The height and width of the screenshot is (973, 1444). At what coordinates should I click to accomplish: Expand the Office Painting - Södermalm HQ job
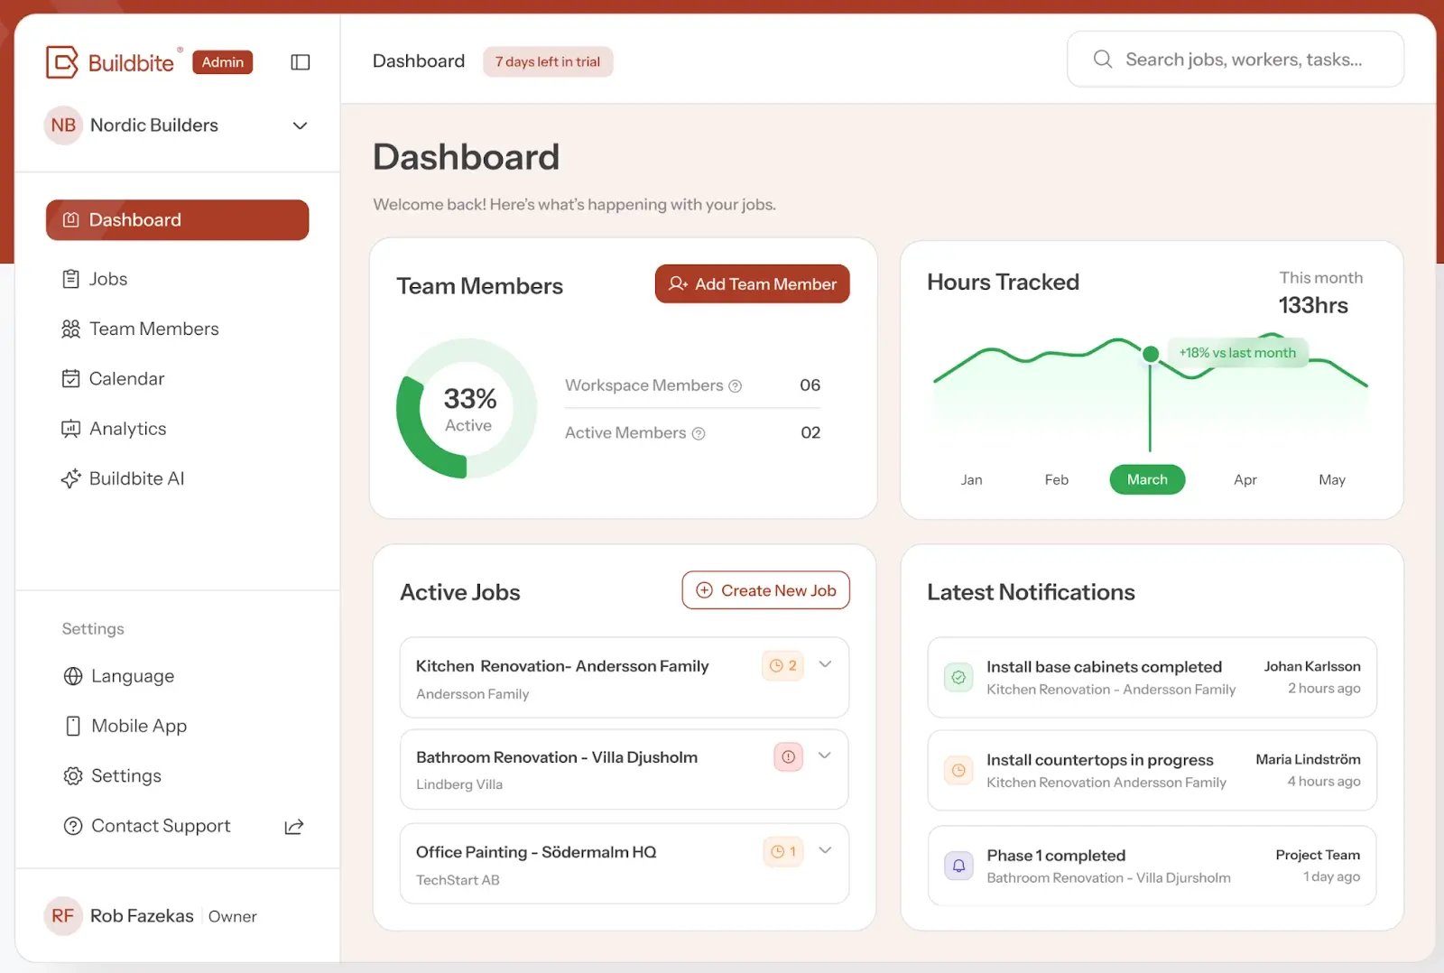[x=824, y=849]
